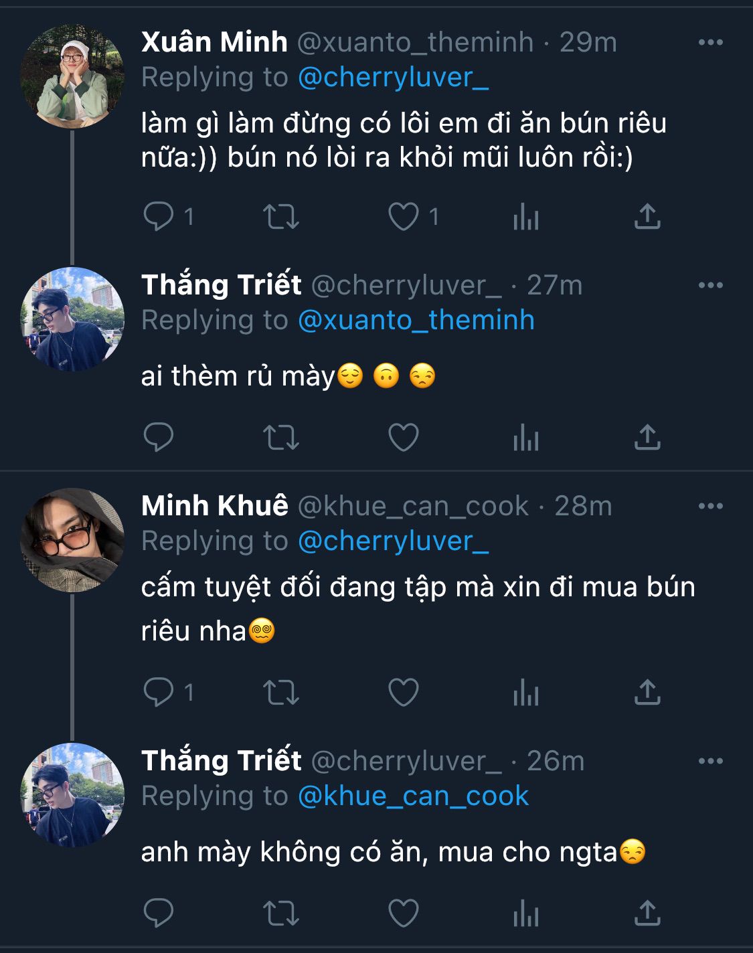Viewport: 753px width, 953px height.
Task: Retweet Thắng Triết's 27m reply
Action: 280,438
